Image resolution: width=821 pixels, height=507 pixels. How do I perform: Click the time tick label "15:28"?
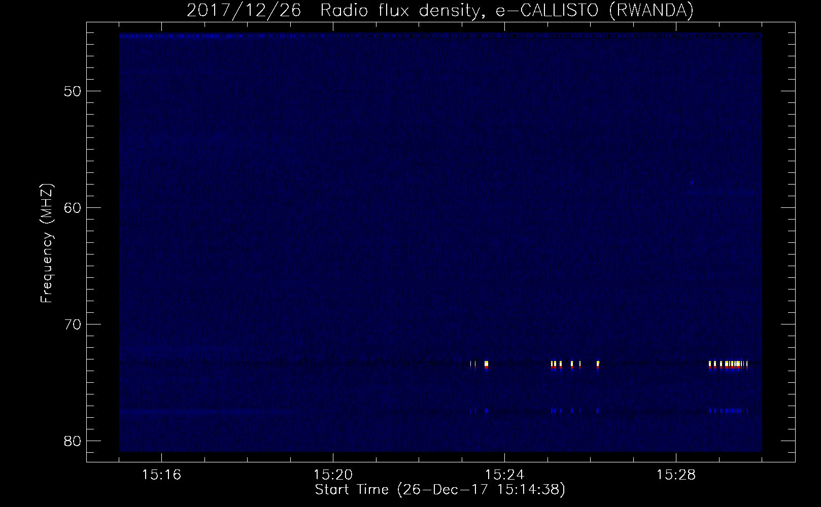tap(676, 475)
